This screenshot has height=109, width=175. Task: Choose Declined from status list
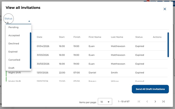click(14, 44)
